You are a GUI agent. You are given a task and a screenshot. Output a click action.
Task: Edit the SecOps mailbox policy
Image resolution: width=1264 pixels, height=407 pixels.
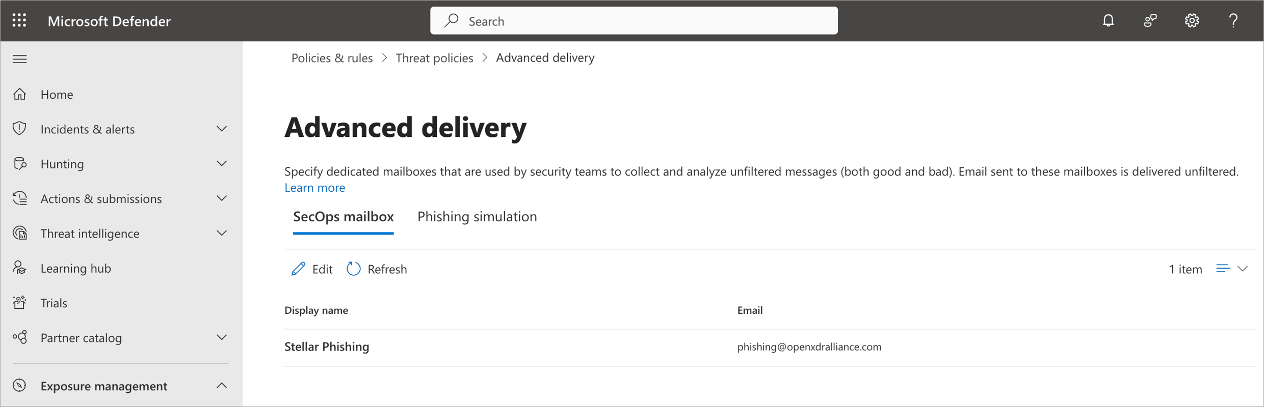click(311, 269)
